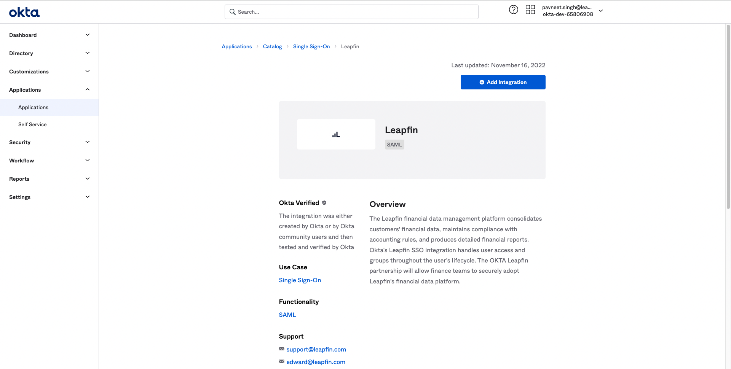The height and width of the screenshot is (369, 731).
Task: Click the page vertical scrollbar
Action: [x=728, y=116]
